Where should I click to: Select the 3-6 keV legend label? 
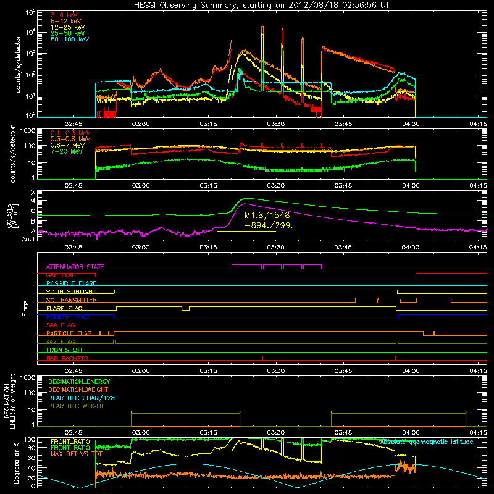pyautogui.click(x=64, y=15)
